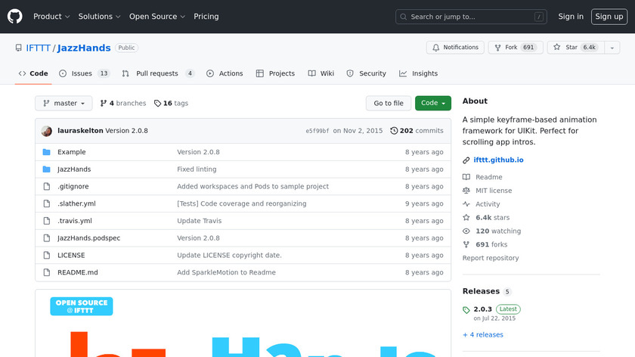Open the ifttt.github.io website link
The image size is (635, 357).
(x=498, y=160)
